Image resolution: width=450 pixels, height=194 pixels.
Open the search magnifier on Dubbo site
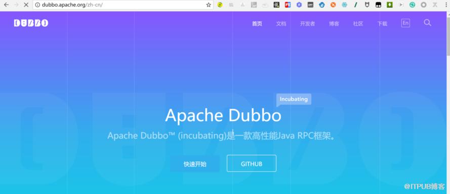pos(427,23)
